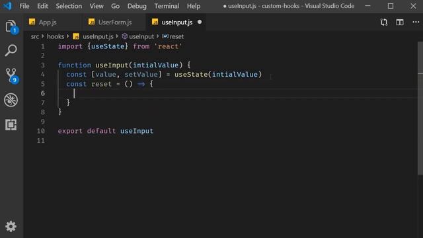Open the Explorer view in activity bar

[11, 26]
